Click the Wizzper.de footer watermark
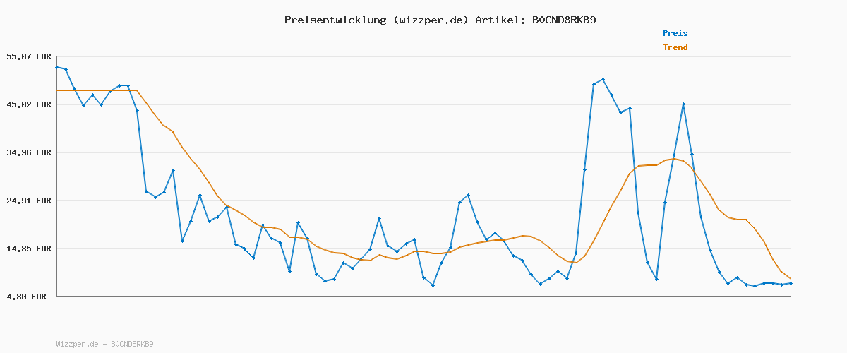This screenshot has width=847, height=353. (104, 344)
